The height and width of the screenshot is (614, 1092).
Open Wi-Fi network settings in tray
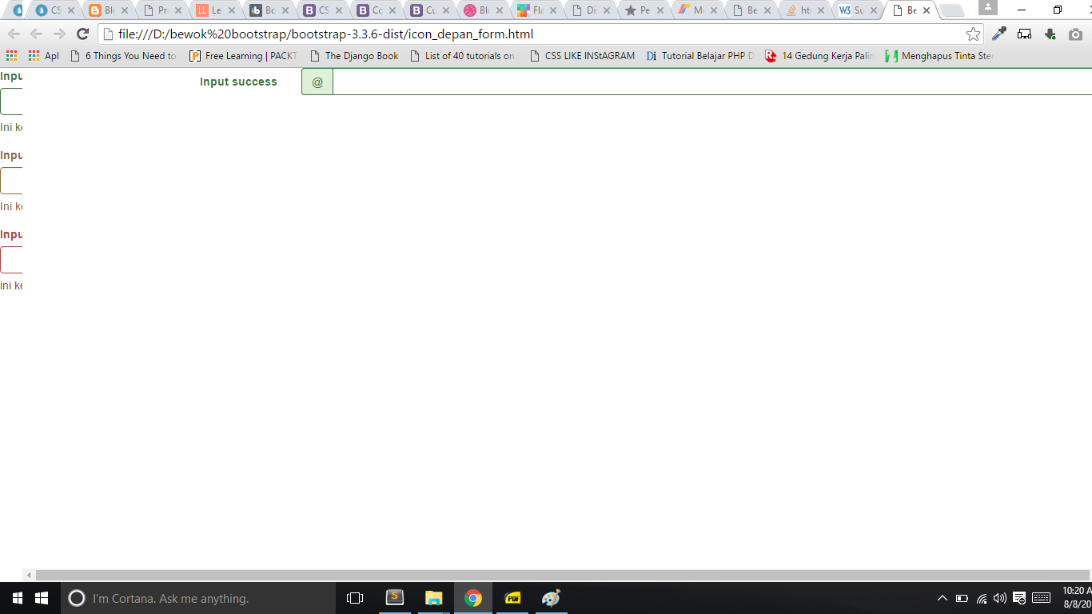[982, 598]
